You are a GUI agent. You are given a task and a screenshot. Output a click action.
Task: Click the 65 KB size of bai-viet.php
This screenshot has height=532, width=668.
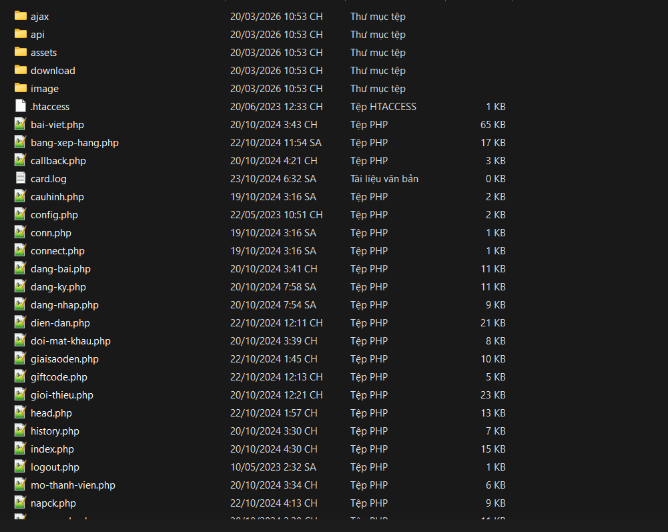pyautogui.click(x=493, y=124)
